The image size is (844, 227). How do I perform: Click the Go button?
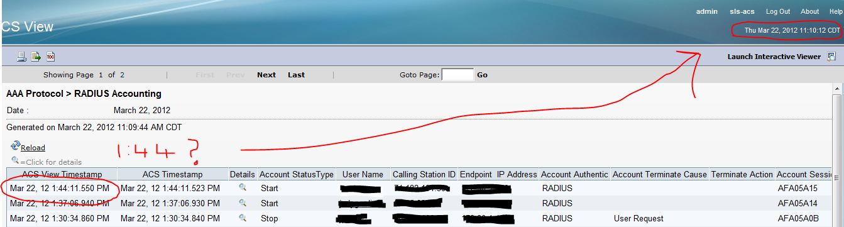482,75
